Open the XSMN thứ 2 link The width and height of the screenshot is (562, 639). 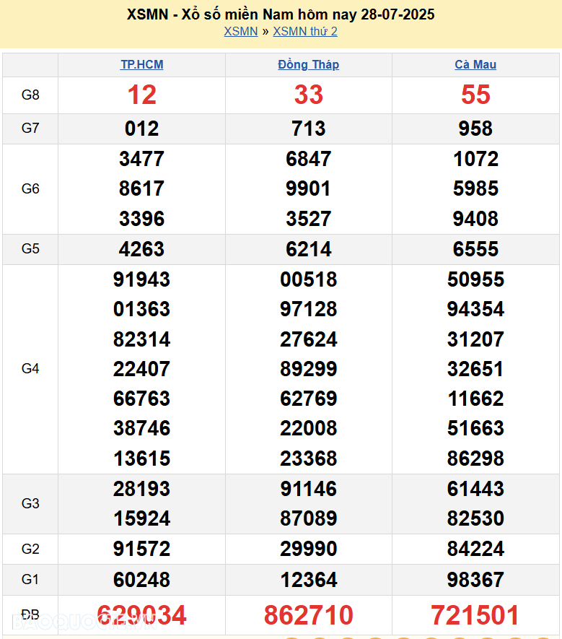point(304,31)
